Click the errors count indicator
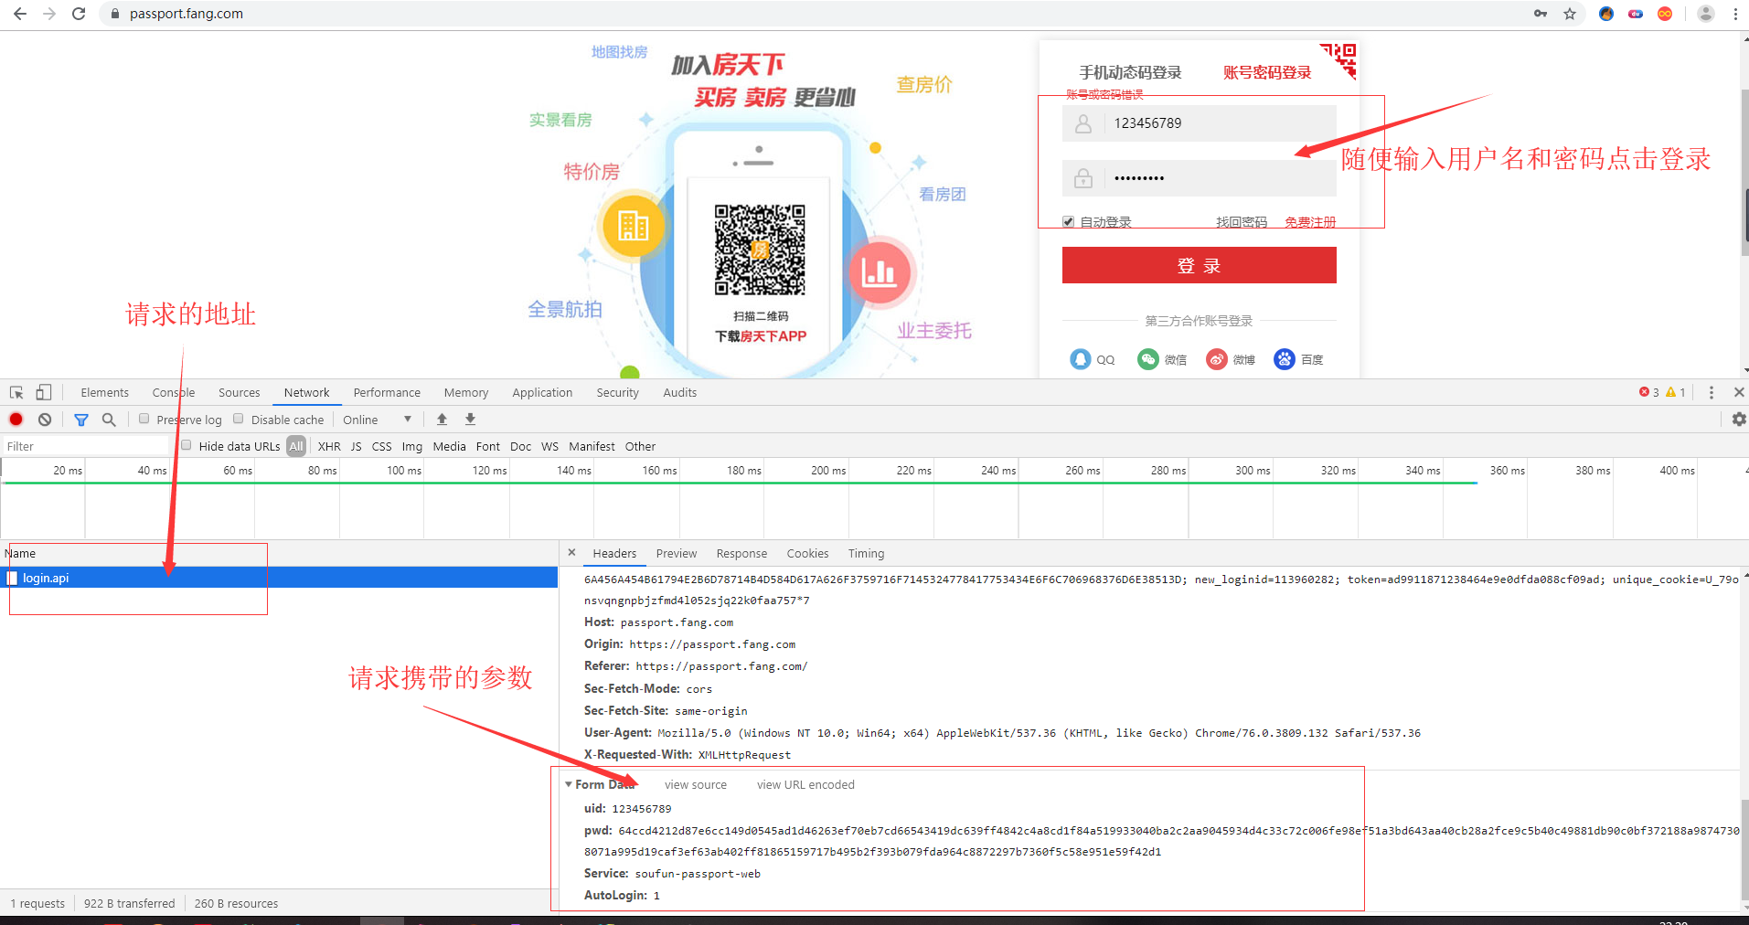The width and height of the screenshot is (1749, 925). (1649, 392)
